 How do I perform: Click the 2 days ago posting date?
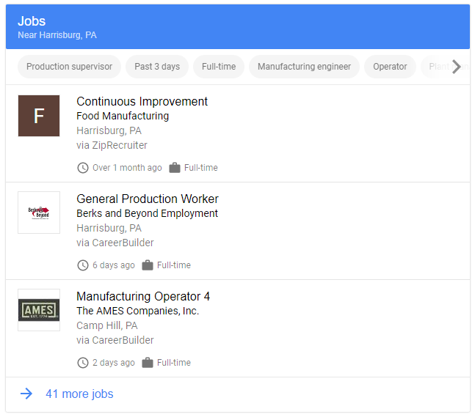114,363
